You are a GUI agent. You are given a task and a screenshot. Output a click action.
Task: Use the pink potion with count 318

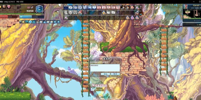click(66, 17)
